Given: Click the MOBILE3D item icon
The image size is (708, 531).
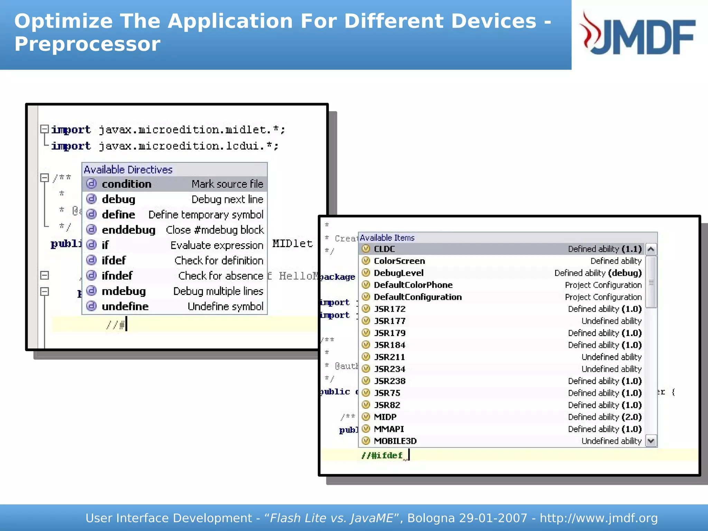Looking at the screenshot, I should point(366,441).
